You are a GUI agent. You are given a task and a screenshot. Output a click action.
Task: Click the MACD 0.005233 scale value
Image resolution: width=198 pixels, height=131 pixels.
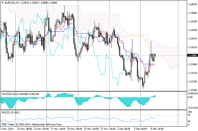(x=193, y=93)
